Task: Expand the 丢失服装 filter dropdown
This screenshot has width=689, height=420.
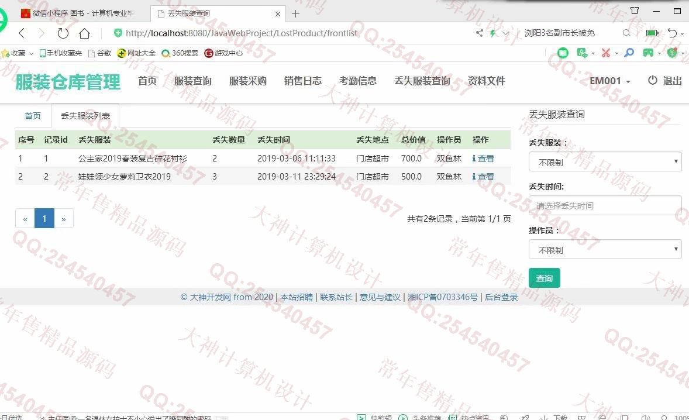Action: 605,162
